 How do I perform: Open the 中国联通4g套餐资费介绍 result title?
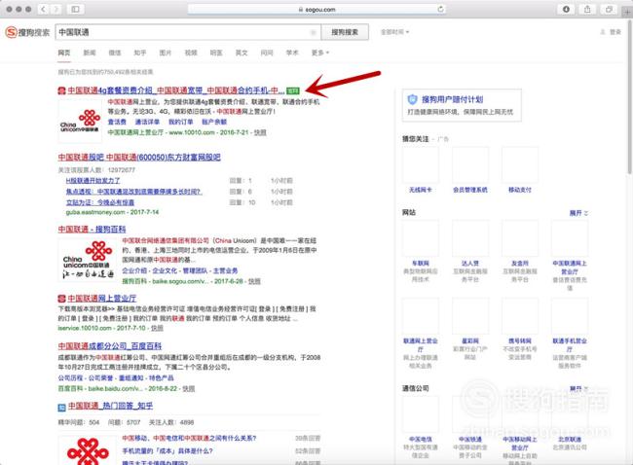[176, 90]
